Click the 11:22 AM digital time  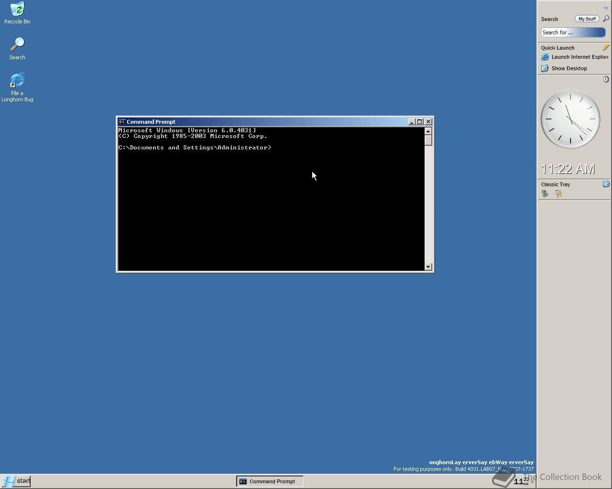(568, 169)
